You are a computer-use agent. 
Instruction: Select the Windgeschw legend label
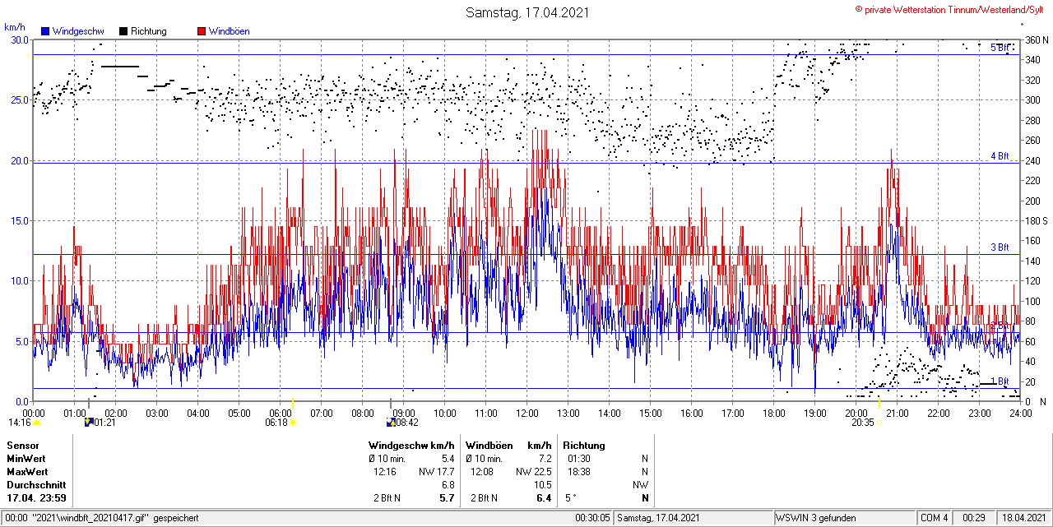[x=78, y=31]
